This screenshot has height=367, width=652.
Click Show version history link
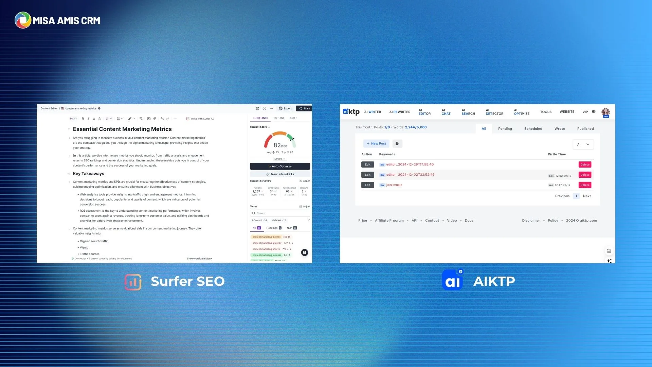[199, 259]
